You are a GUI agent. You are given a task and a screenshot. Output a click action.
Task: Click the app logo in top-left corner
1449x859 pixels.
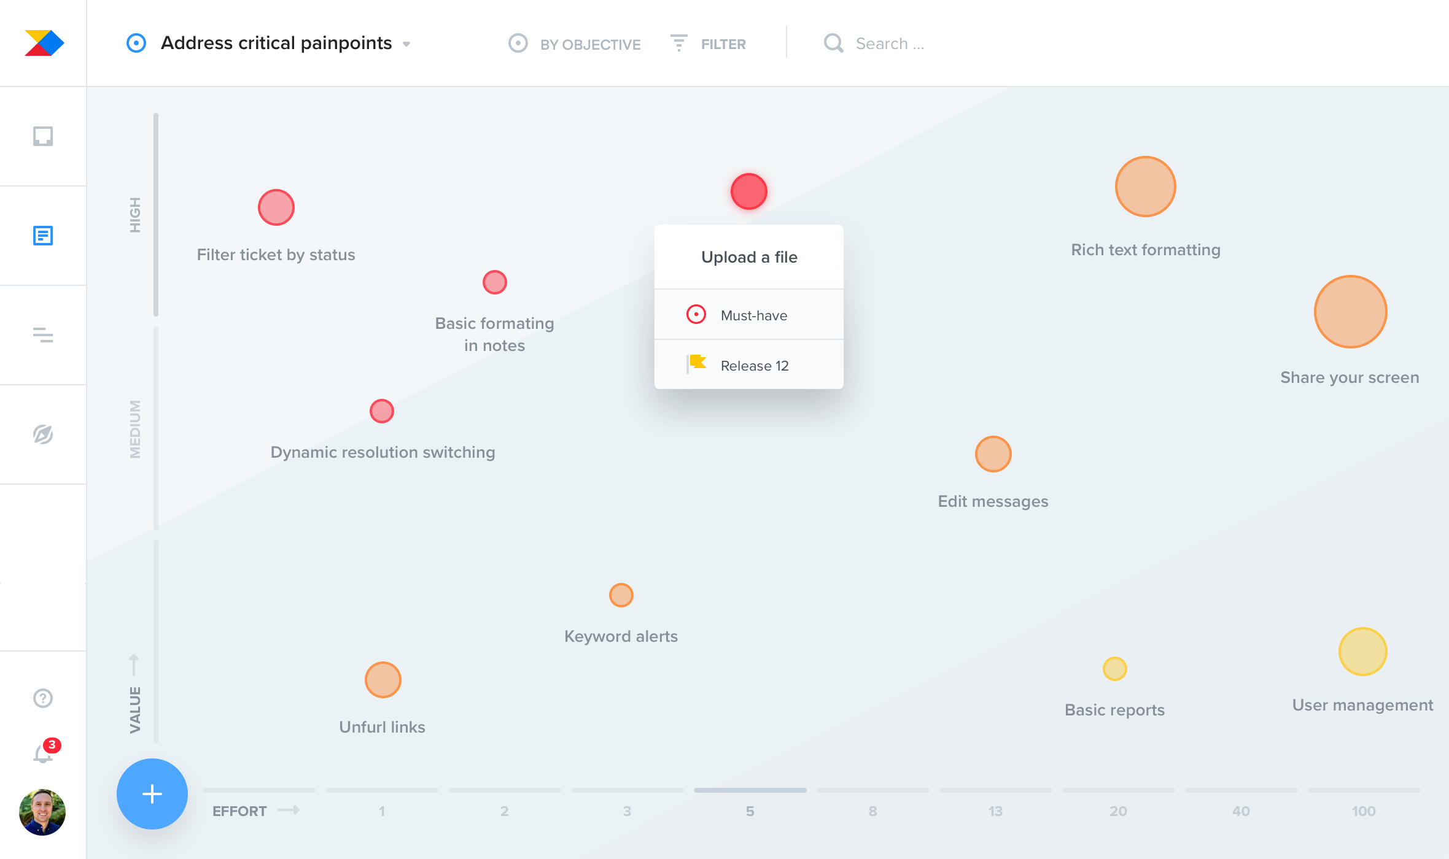(44, 43)
